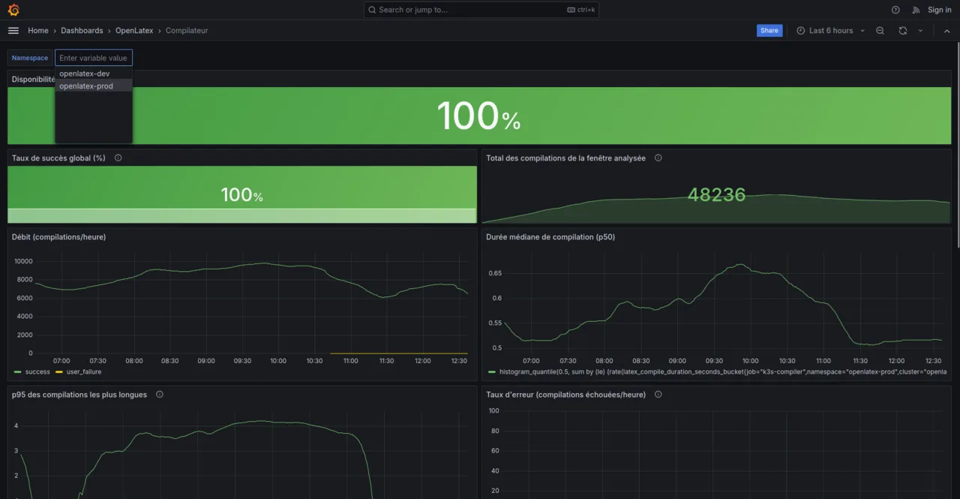
Task: Click the Taux de succès global (%) title
Action: pyautogui.click(x=58, y=158)
